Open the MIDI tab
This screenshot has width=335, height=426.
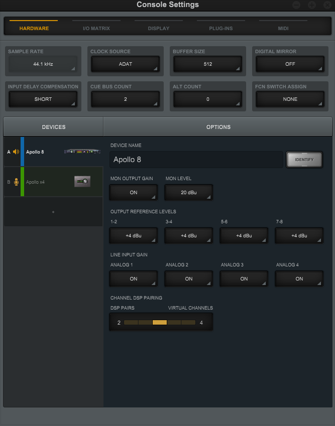coord(283,28)
